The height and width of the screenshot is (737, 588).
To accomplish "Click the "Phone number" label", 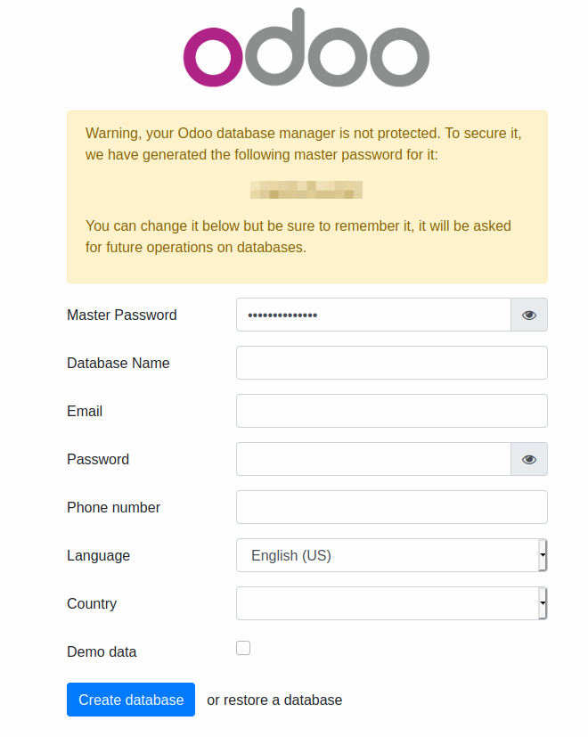I will click(x=113, y=507).
